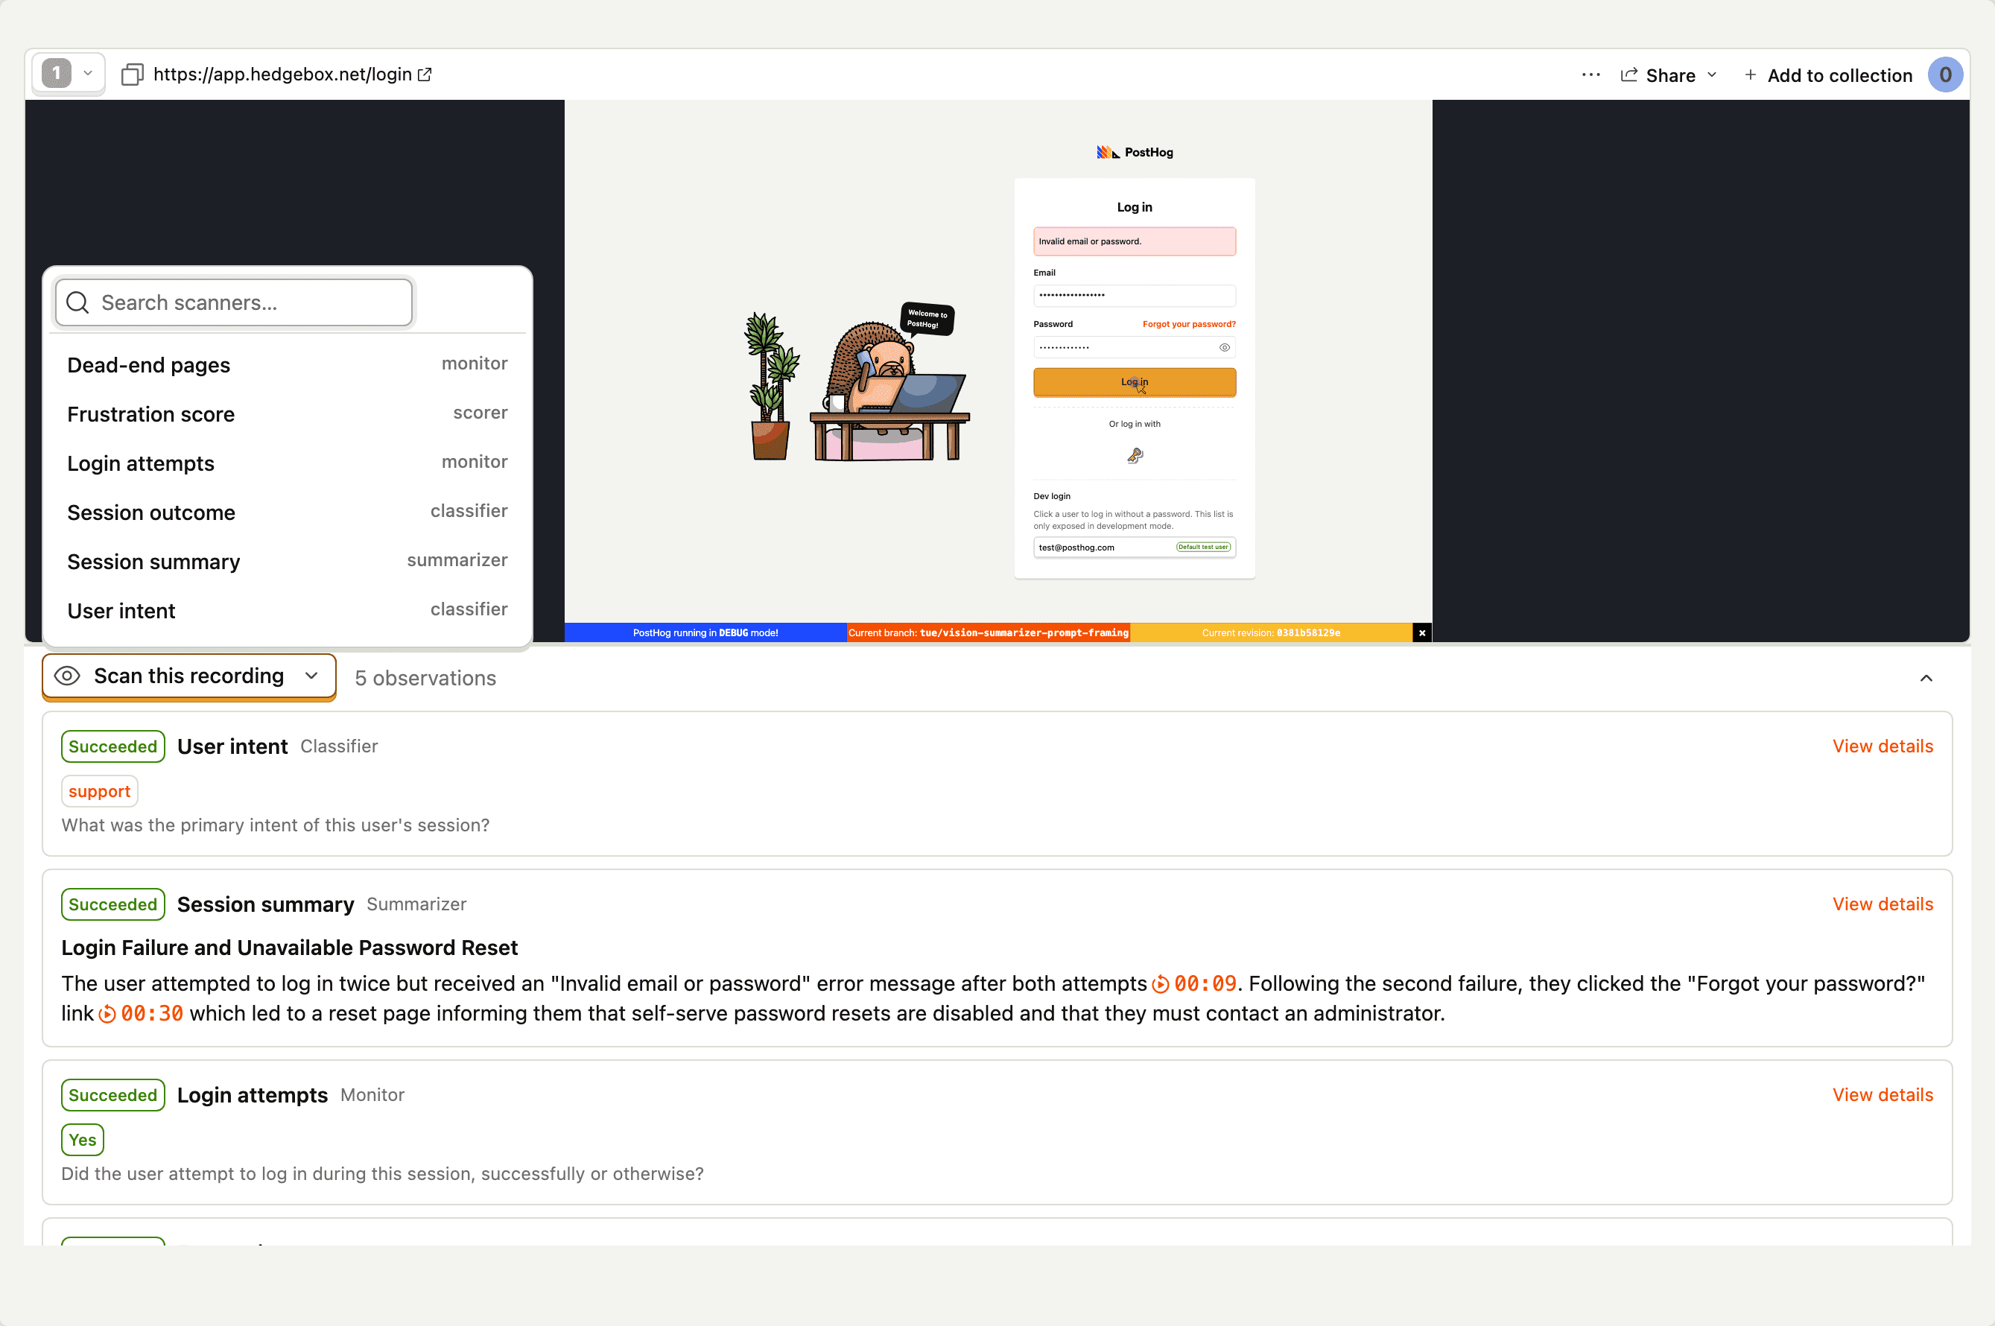
Task: Open the hedgebox login URL link
Action: (x=292, y=74)
